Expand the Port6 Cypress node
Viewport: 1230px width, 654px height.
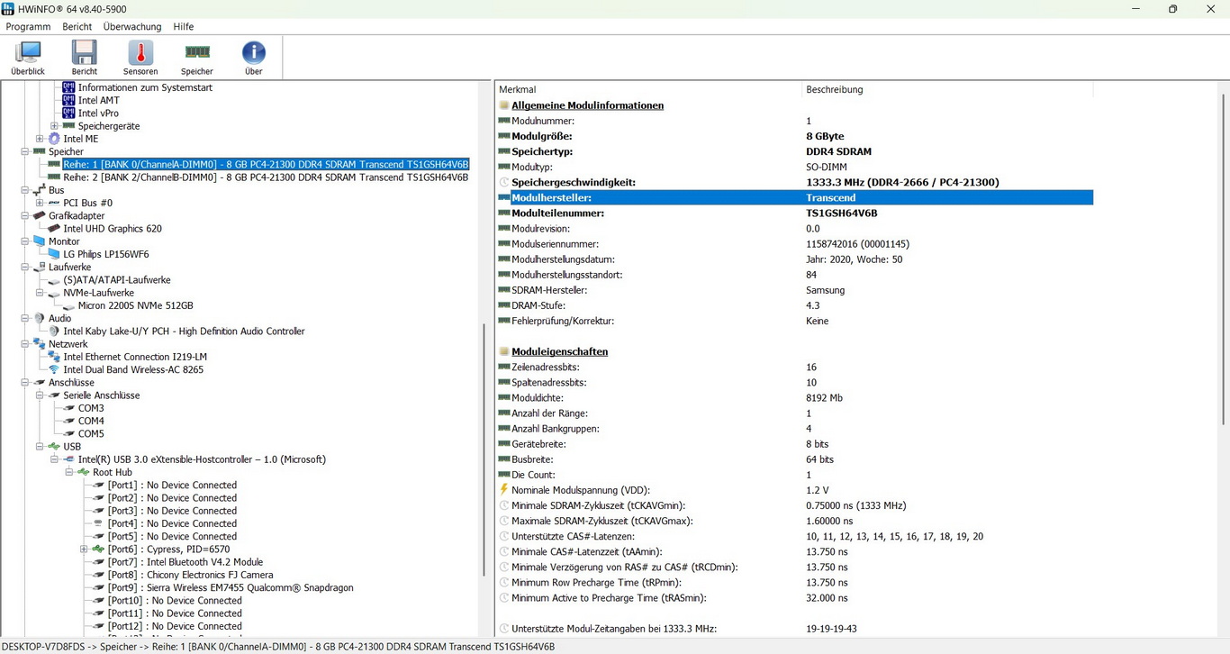[x=84, y=550]
